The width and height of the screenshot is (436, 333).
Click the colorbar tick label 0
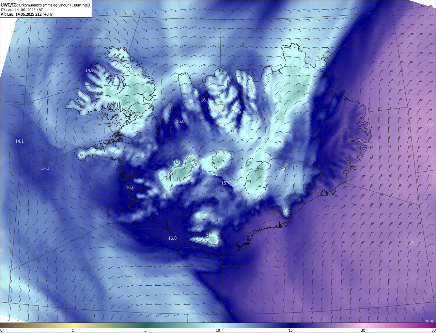pos(1,330)
